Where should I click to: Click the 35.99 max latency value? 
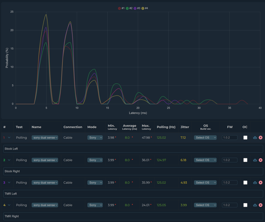pyautogui.click(x=146, y=183)
